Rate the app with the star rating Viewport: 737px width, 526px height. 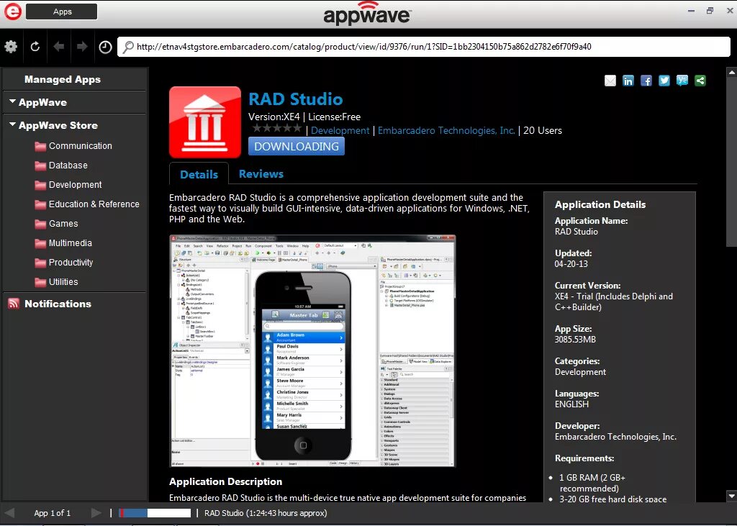(x=277, y=128)
